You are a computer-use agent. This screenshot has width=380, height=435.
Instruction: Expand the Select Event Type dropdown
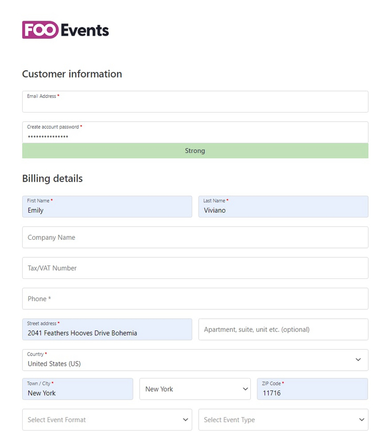pos(277,420)
